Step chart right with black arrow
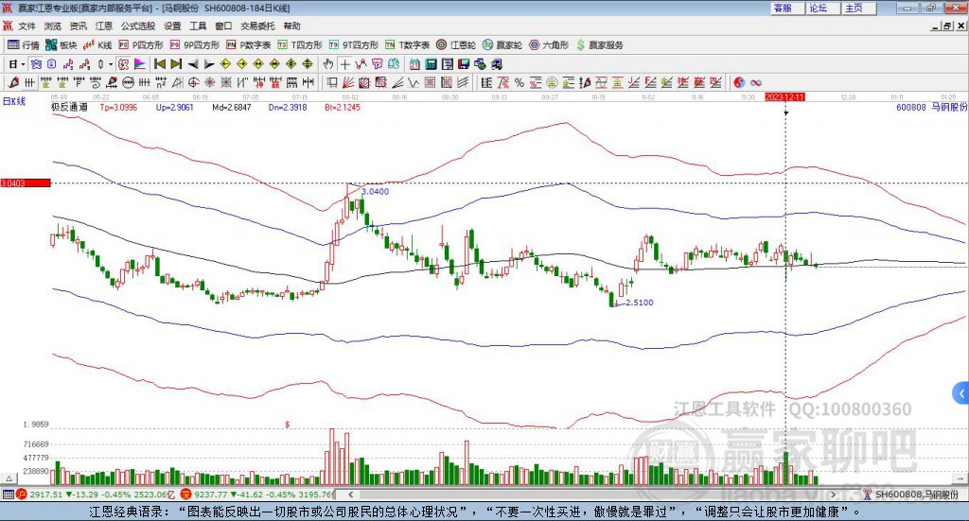 (209, 64)
